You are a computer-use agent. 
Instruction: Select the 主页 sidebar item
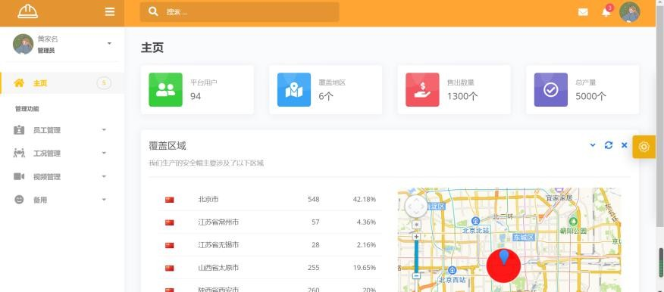click(62, 83)
